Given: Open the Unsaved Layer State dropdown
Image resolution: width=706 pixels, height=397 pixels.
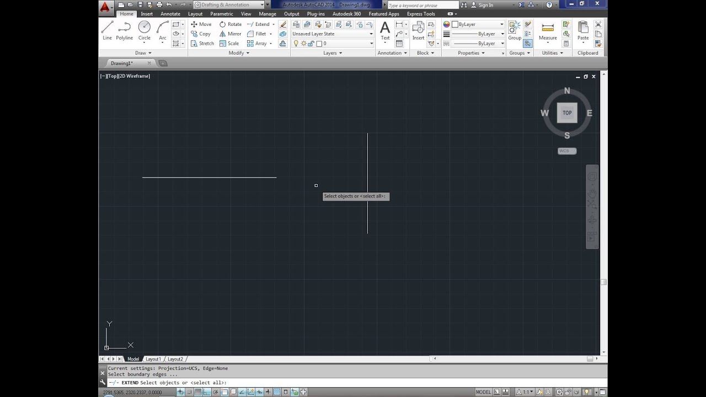Looking at the screenshot, I should pos(333,34).
